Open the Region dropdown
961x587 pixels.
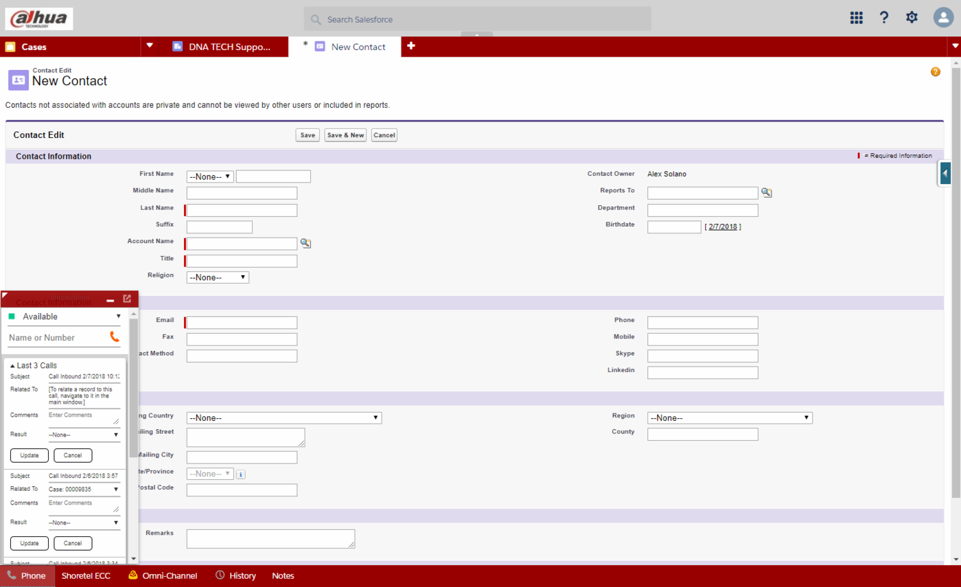click(730, 418)
